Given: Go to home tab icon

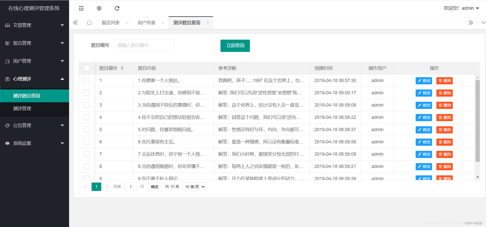Looking at the screenshot, I should [89, 23].
